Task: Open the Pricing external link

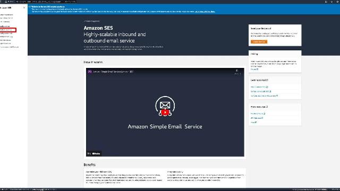Action: coord(254,70)
